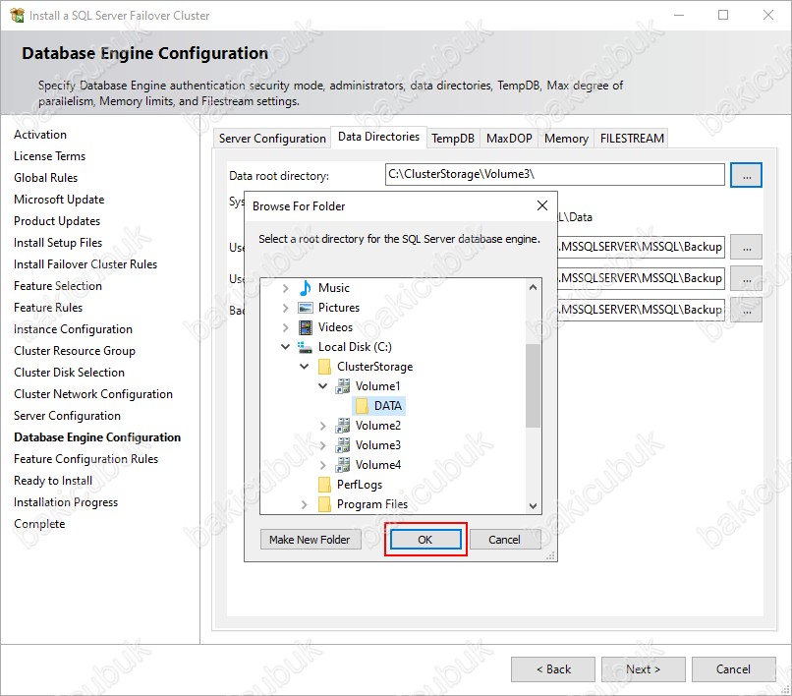Expand the Volume2 node

322,426
